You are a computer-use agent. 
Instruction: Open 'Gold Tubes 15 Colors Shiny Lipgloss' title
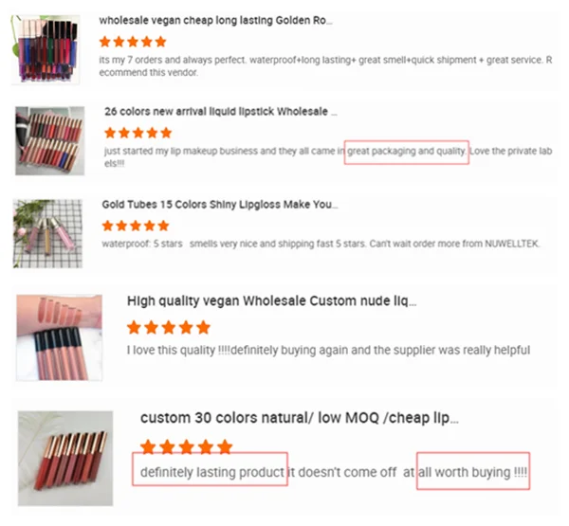pyautogui.click(x=220, y=204)
